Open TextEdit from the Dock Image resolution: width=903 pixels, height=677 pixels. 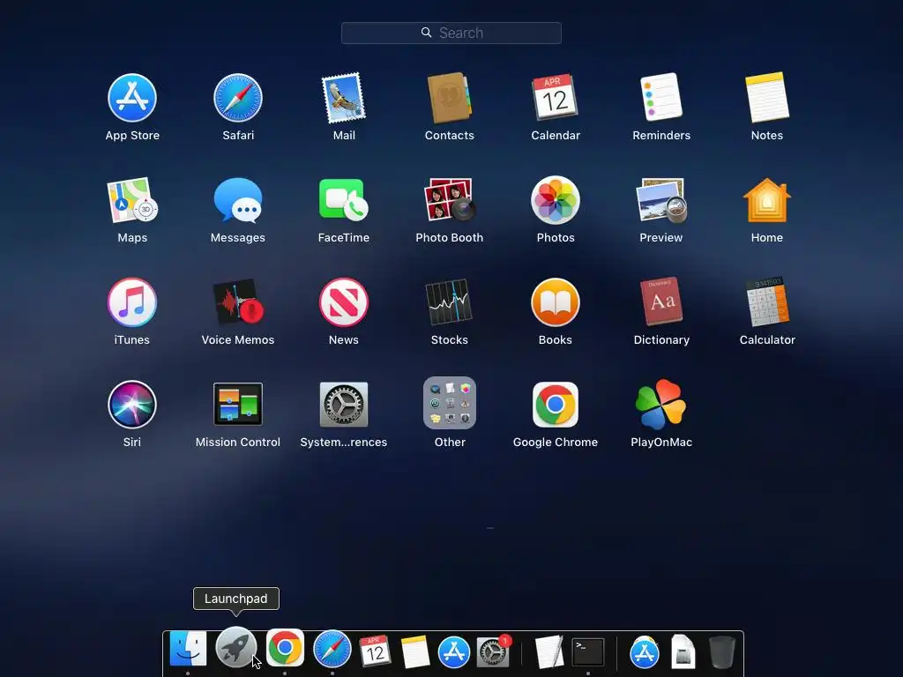click(549, 652)
